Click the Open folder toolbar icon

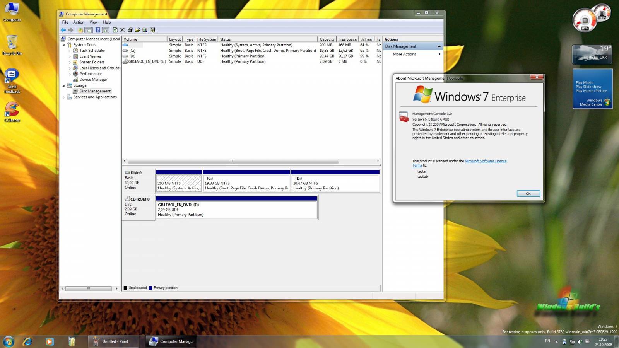point(137,30)
